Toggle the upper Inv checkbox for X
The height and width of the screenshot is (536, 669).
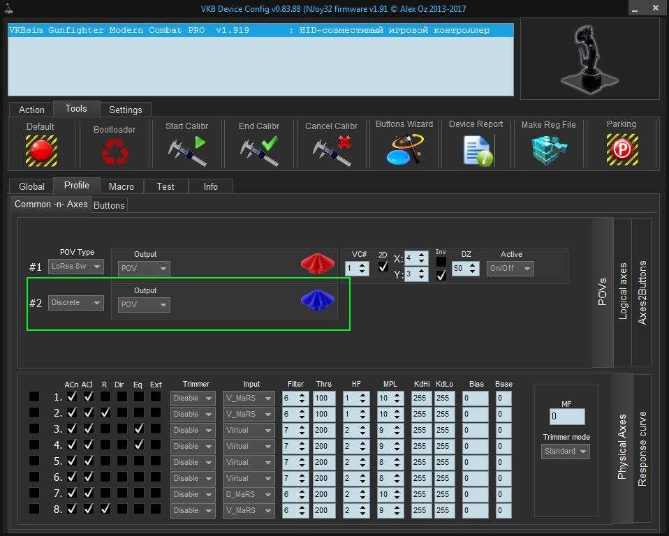pyautogui.click(x=441, y=262)
